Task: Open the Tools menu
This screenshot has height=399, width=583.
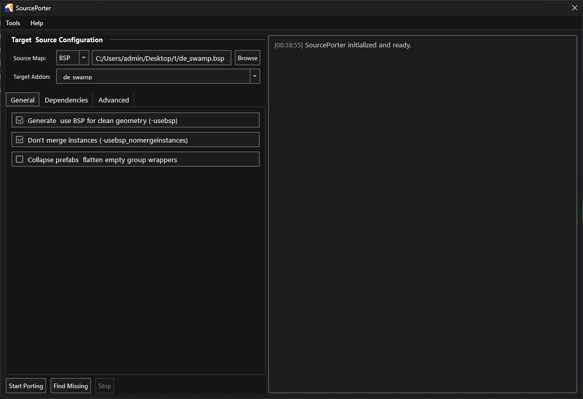Action: coord(13,23)
